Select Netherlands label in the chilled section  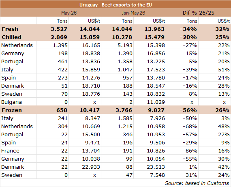[x=17, y=45]
